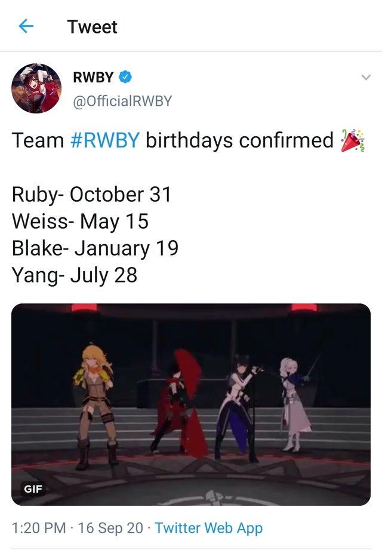Click red-cloaked Ruby in the GIF
Image resolution: width=382 pixels, height=550 pixels.
click(x=178, y=402)
